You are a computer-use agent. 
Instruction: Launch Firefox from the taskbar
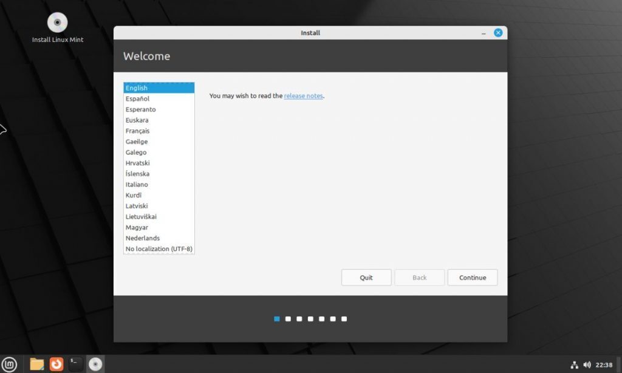pos(55,364)
